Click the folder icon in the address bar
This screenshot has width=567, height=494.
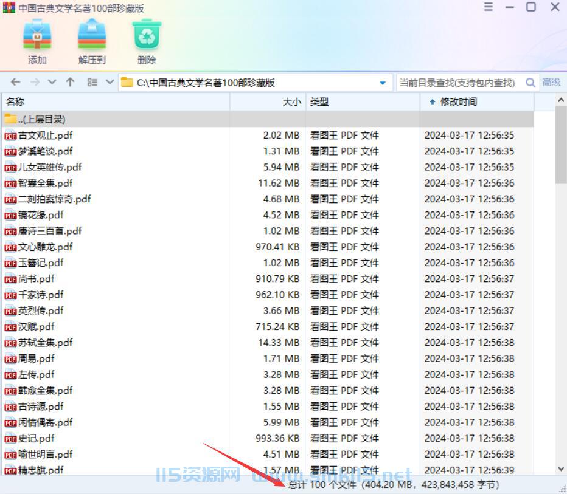pos(126,81)
